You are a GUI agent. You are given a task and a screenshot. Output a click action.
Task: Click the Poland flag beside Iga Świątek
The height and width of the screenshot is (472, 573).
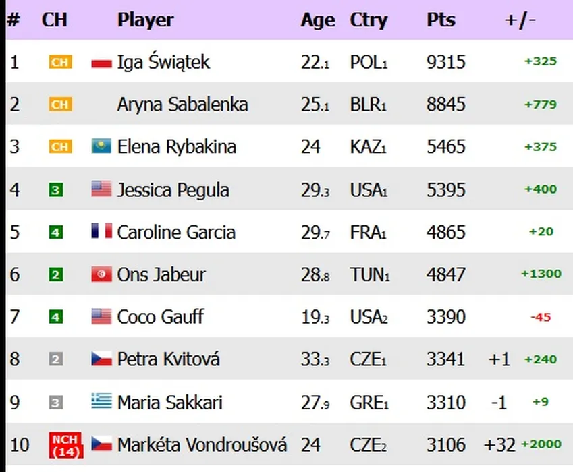point(101,63)
